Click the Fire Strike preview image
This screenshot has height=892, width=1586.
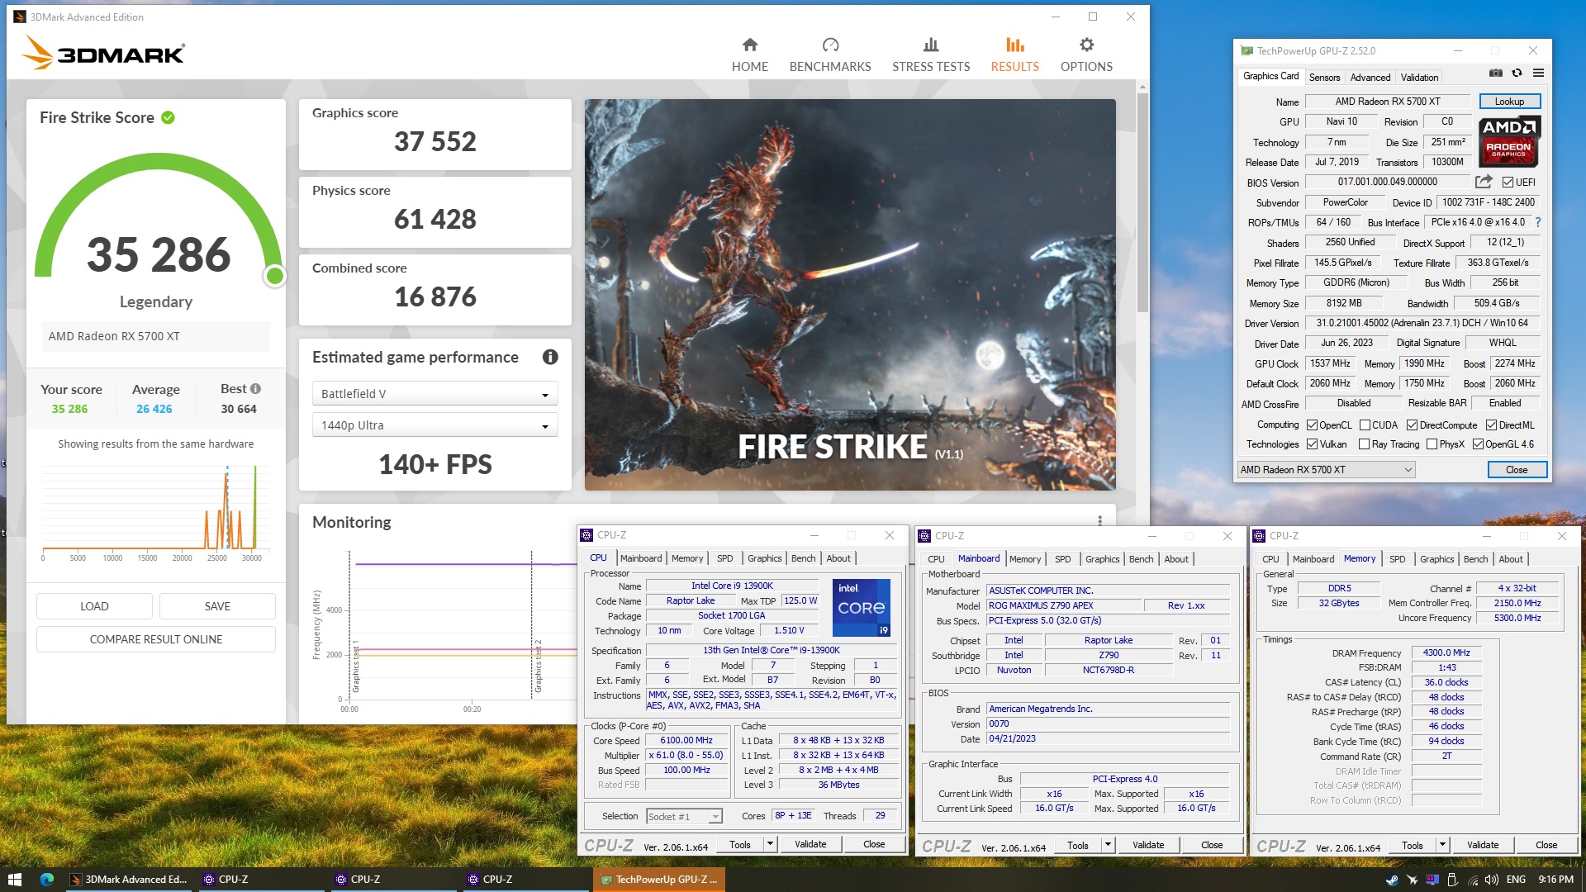pos(850,295)
